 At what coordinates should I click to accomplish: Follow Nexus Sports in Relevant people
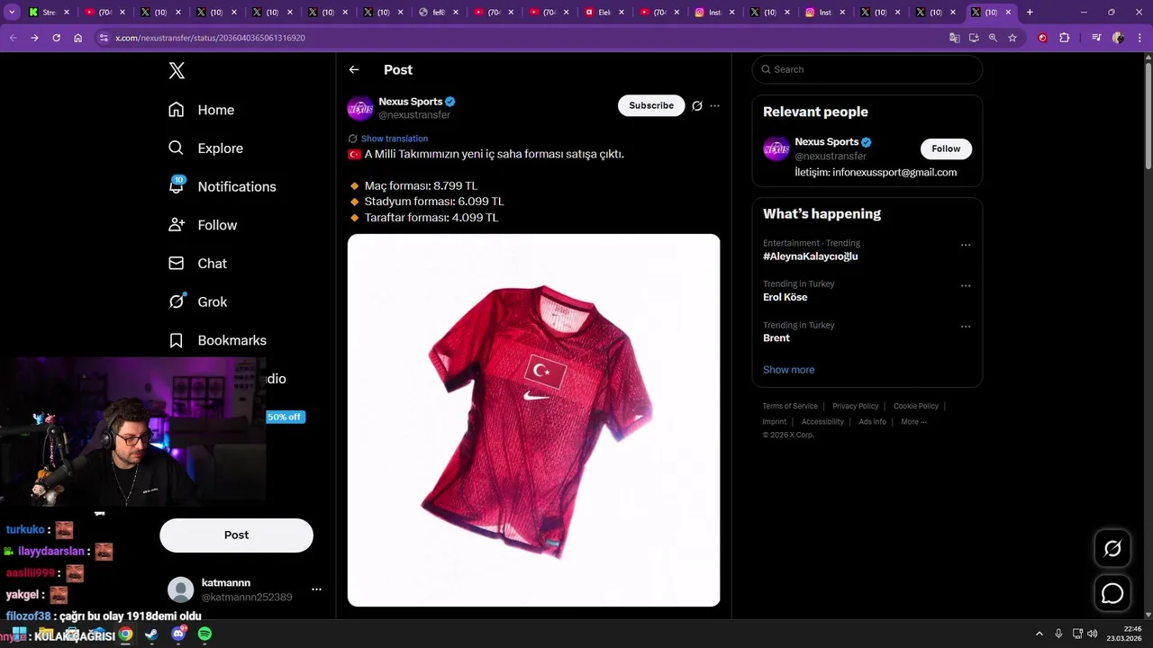coord(946,148)
